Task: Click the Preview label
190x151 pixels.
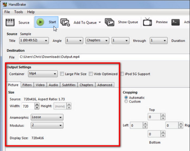Action: click(162, 22)
